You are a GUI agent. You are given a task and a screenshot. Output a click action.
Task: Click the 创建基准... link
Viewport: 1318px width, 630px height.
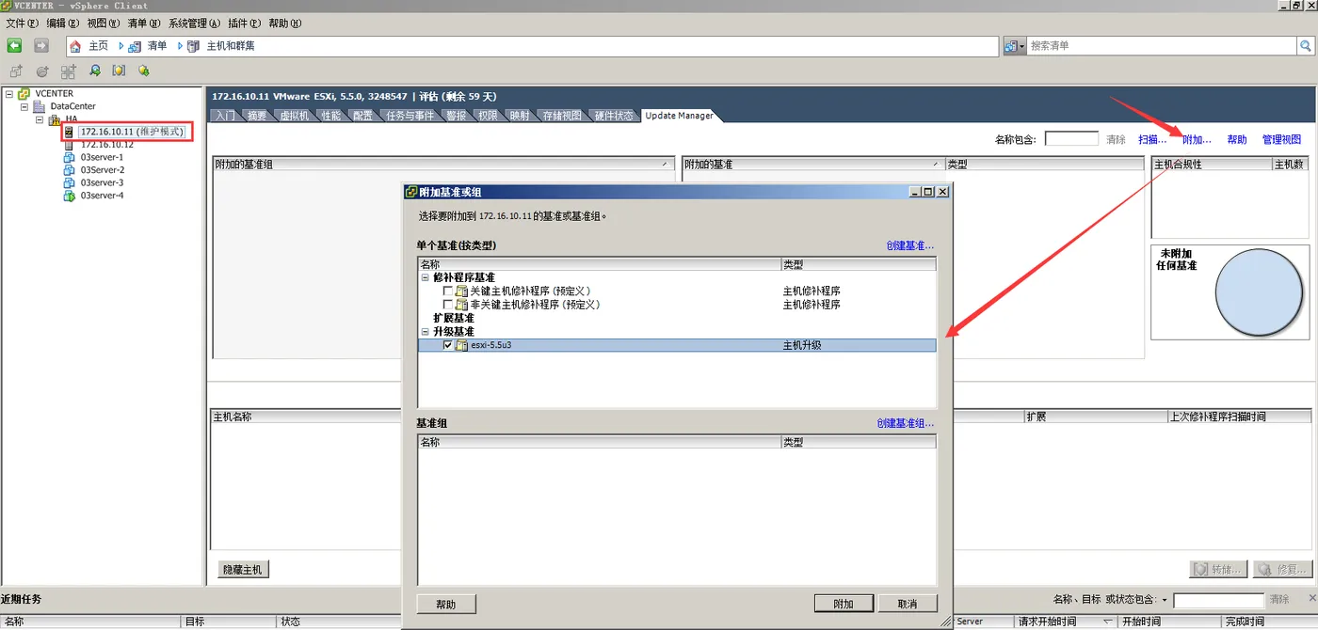[x=909, y=245]
